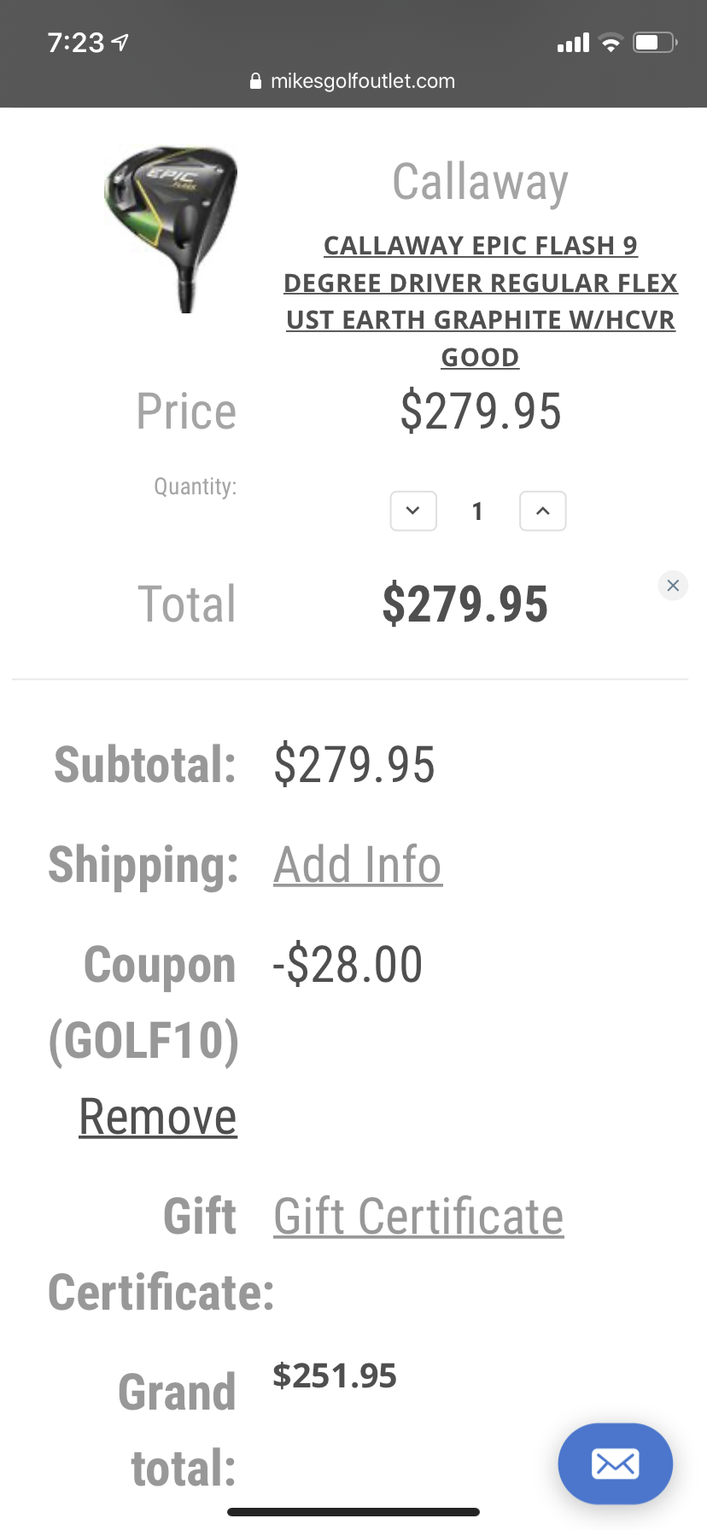Tap the padlock icon in address bar

click(255, 81)
